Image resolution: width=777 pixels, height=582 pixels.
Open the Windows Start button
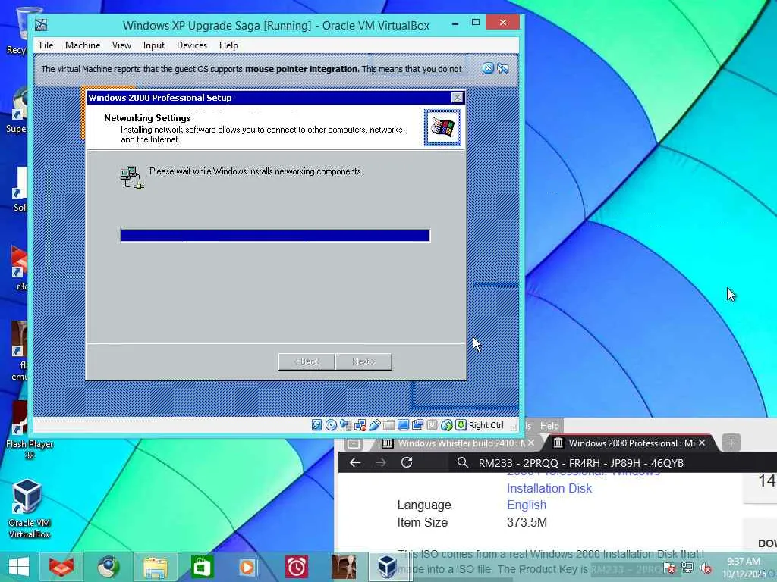(18, 567)
